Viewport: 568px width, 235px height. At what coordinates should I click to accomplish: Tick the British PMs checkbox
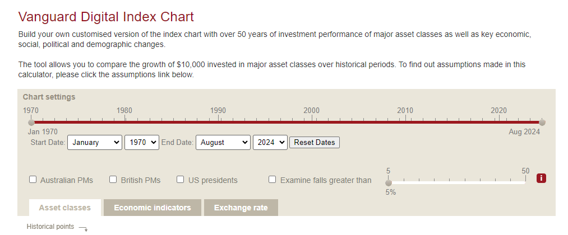113,179
